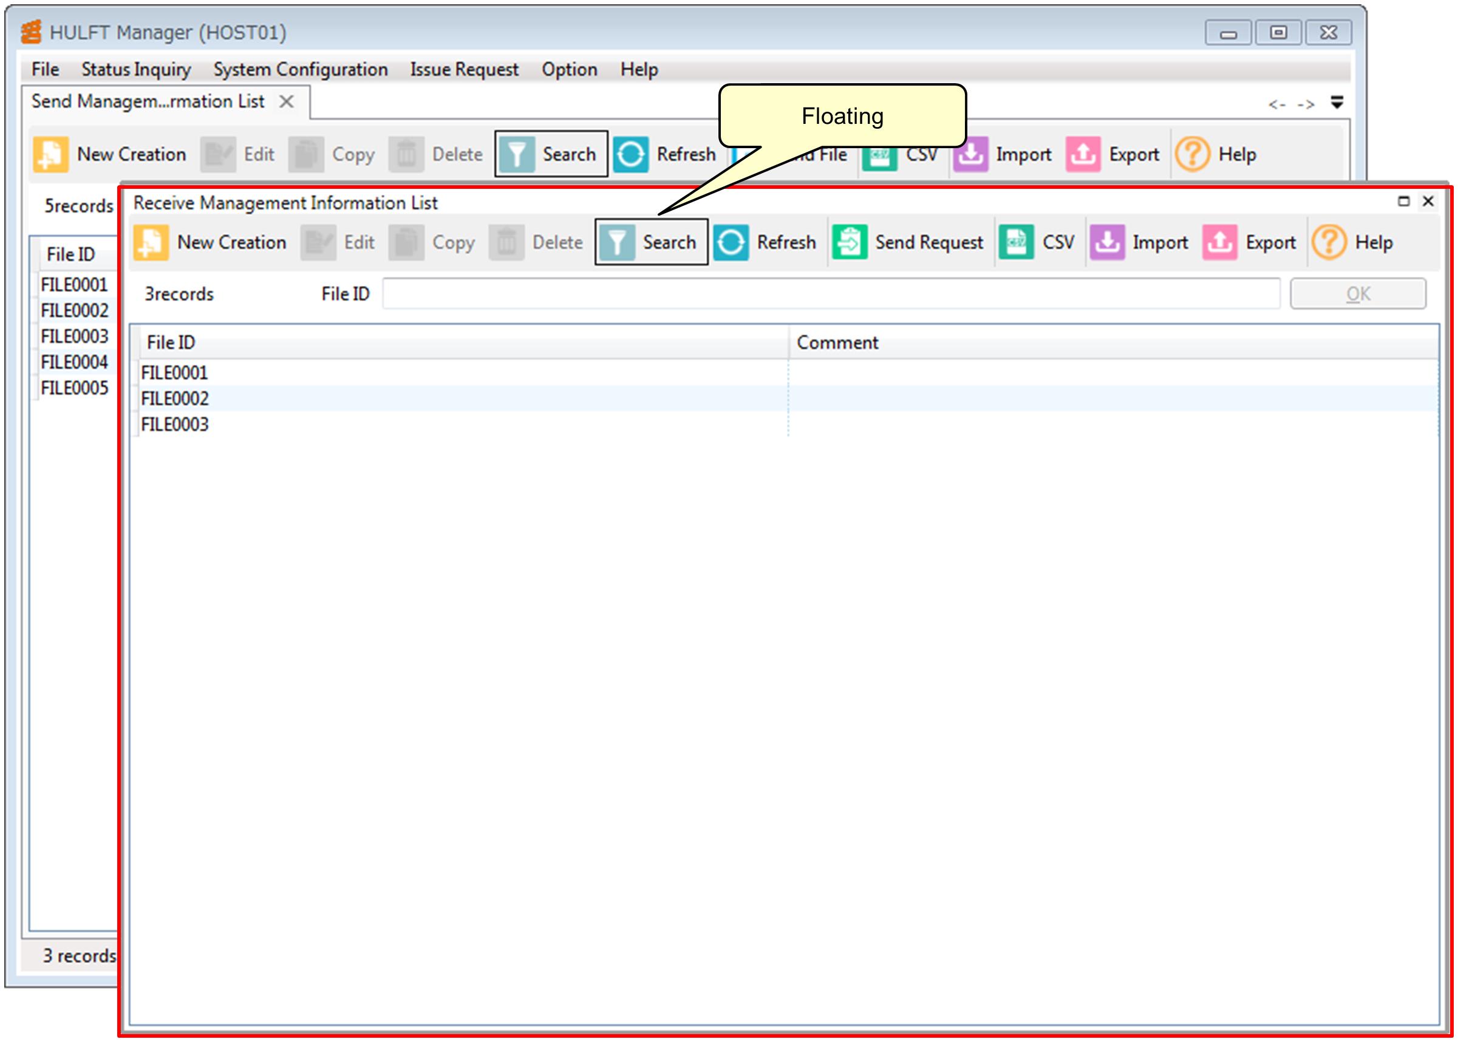Click the Help icon in floating window
The width and height of the screenshot is (1458, 1042).
[1329, 242]
